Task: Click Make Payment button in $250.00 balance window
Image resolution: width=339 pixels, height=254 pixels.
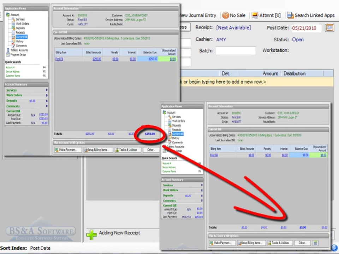Action: click(x=68, y=150)
